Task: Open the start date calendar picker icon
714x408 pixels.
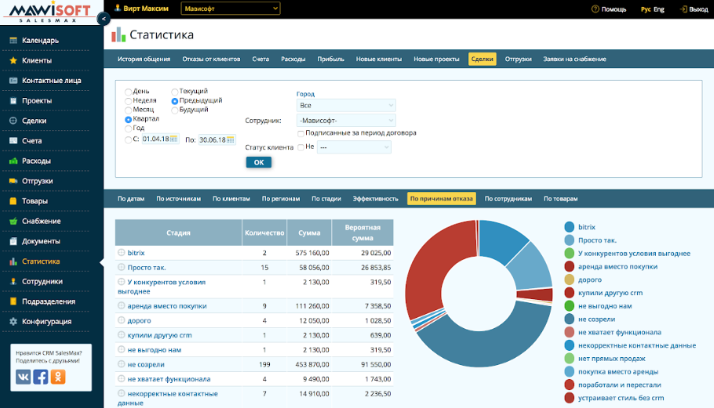Action: tap(173, 139)
